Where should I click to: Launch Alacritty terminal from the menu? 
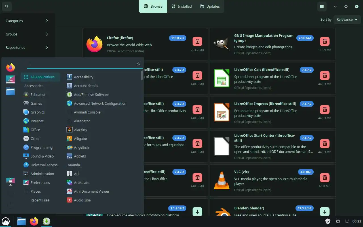point(77,130)
